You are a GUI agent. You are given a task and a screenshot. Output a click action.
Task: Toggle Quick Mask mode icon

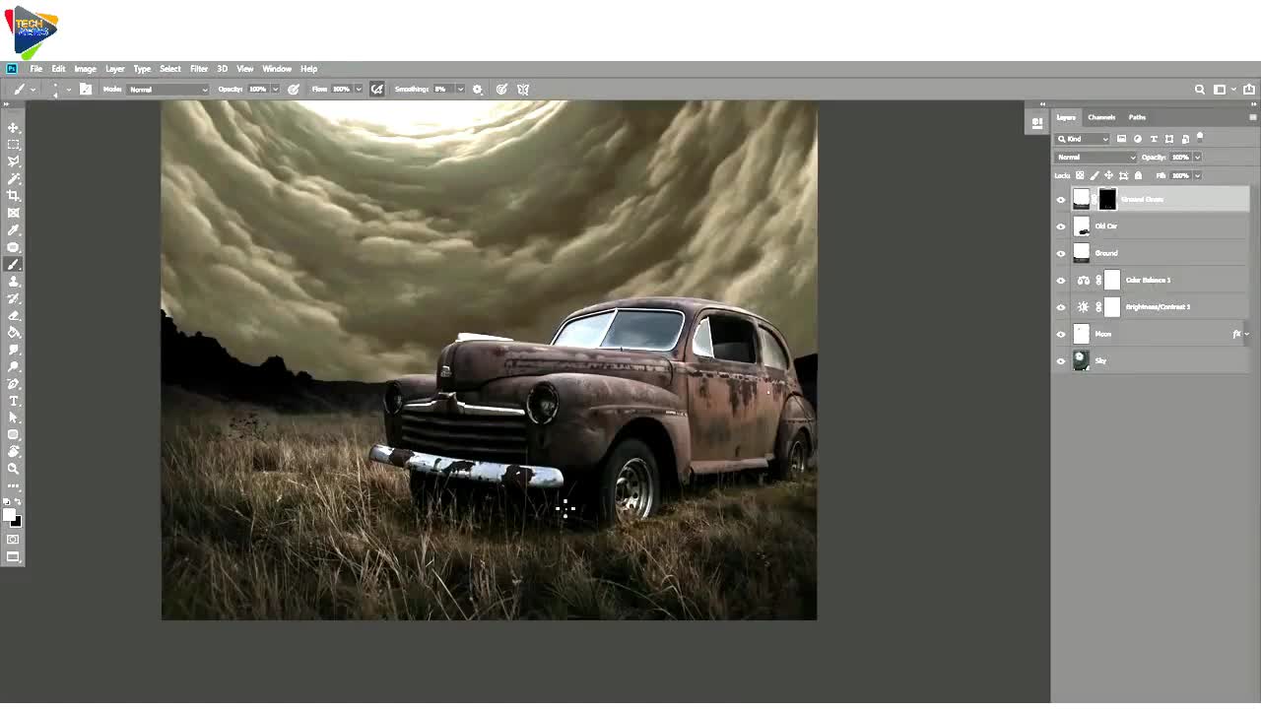click(x=14, y=540)
